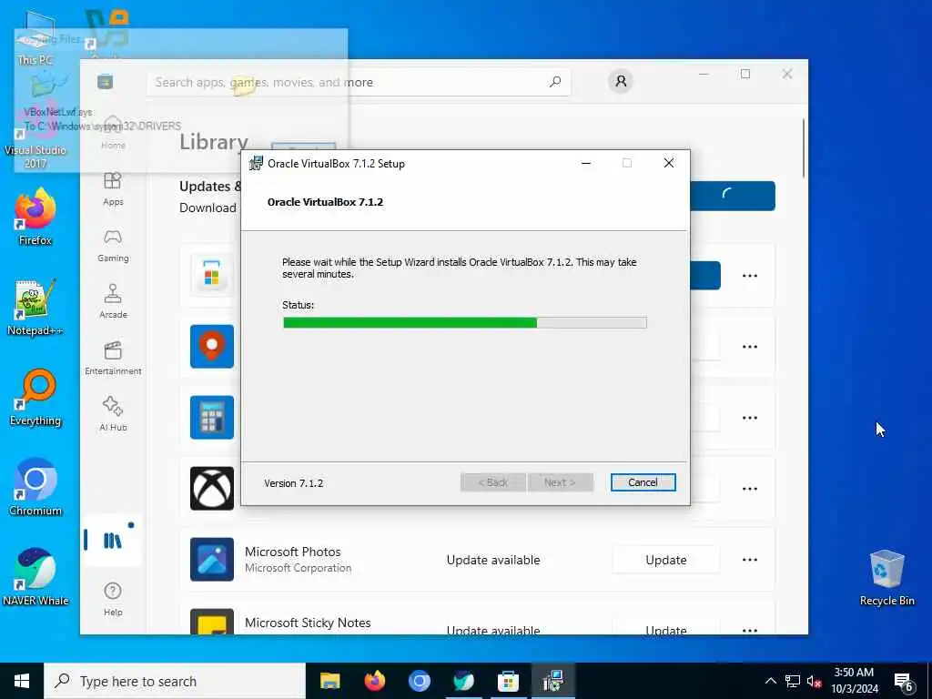Open Firefox from taskbar

pos(374,681)
